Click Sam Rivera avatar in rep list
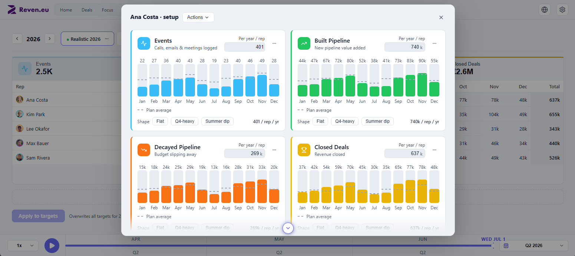The width and height of the screenshot is (575, 256). (20, 158)
